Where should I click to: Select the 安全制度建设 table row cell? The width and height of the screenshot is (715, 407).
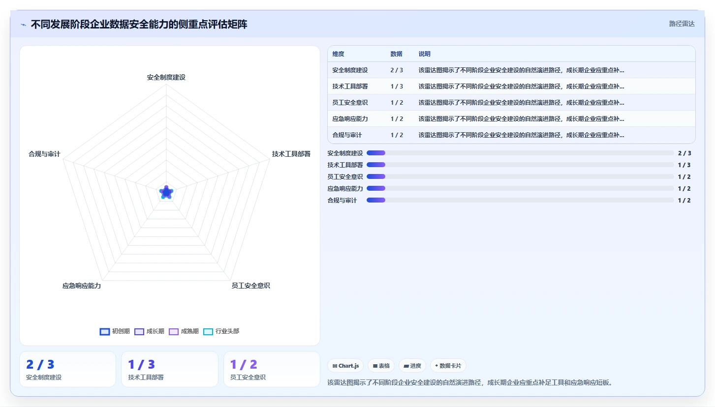click(350, 70)
